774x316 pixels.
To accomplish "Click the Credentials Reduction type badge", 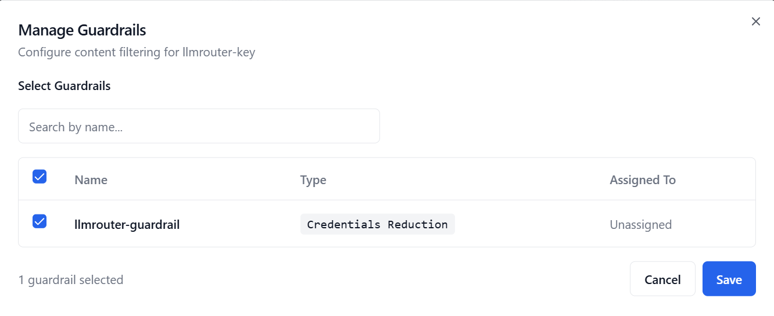I will pos(377,224).
